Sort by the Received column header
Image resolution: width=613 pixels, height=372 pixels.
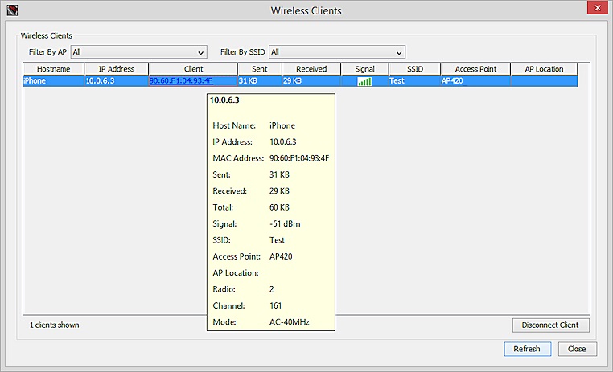pos(311,69)
